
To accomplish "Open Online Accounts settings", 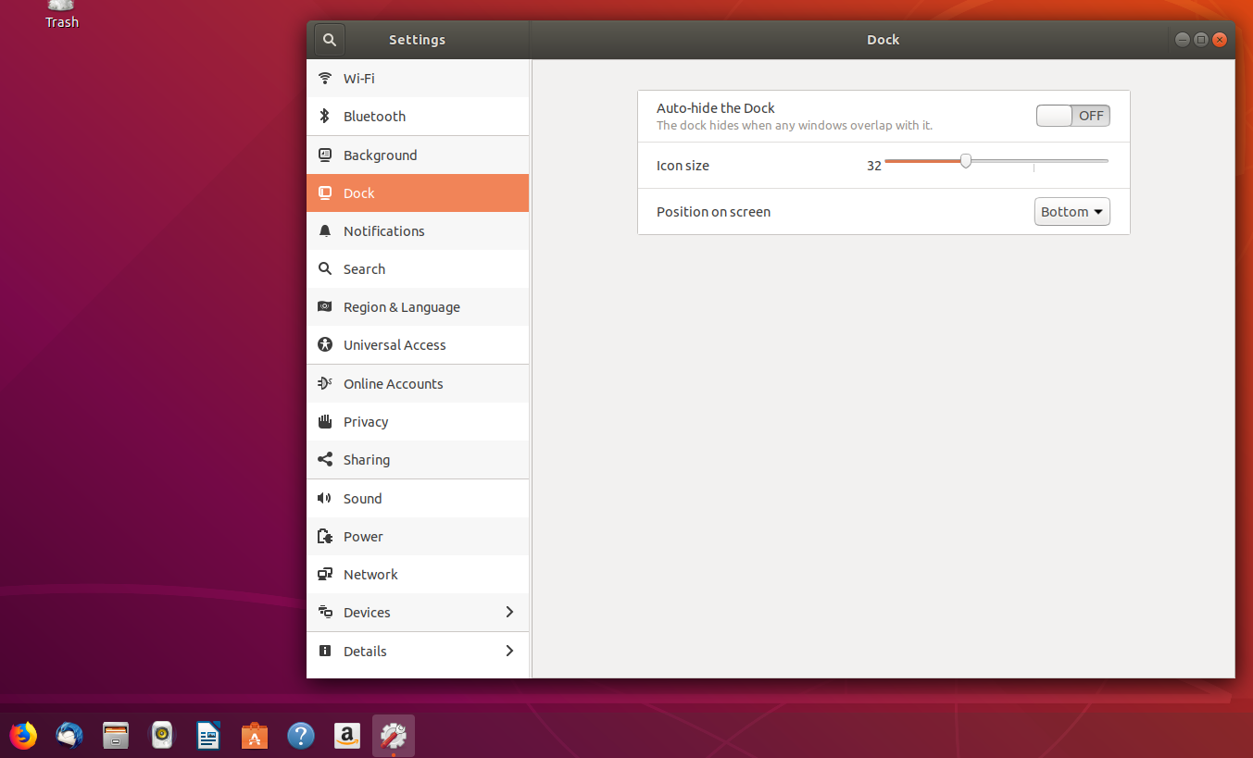I will click(x=393, y=383).
